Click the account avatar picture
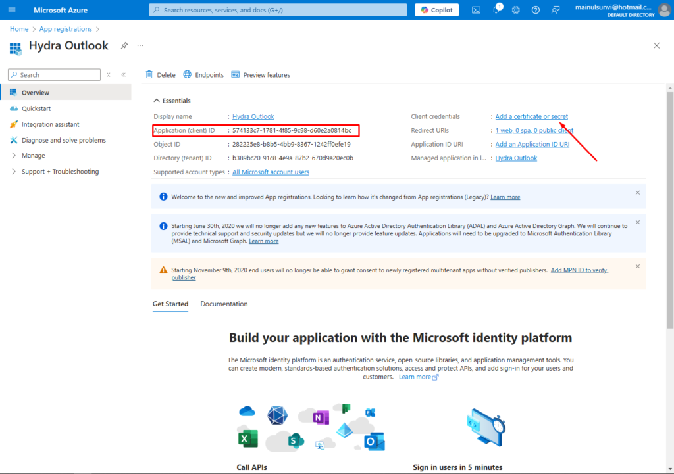 665,10
